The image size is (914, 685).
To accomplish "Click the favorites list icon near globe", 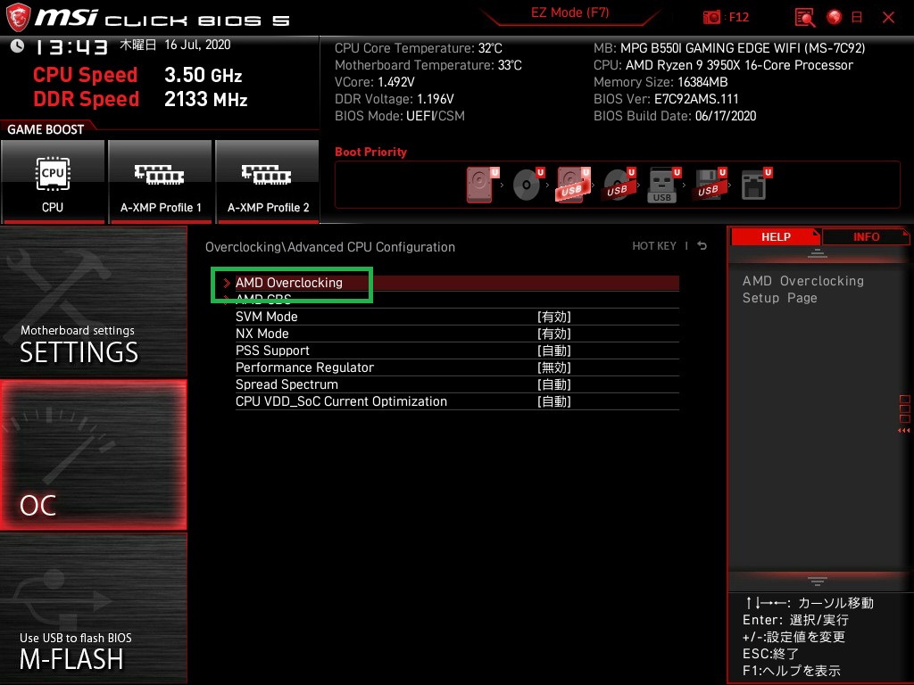I will 857,18.
